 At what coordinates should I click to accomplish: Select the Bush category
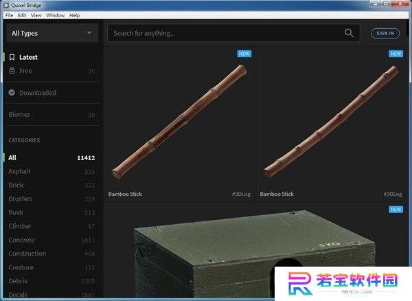(51, 212)
